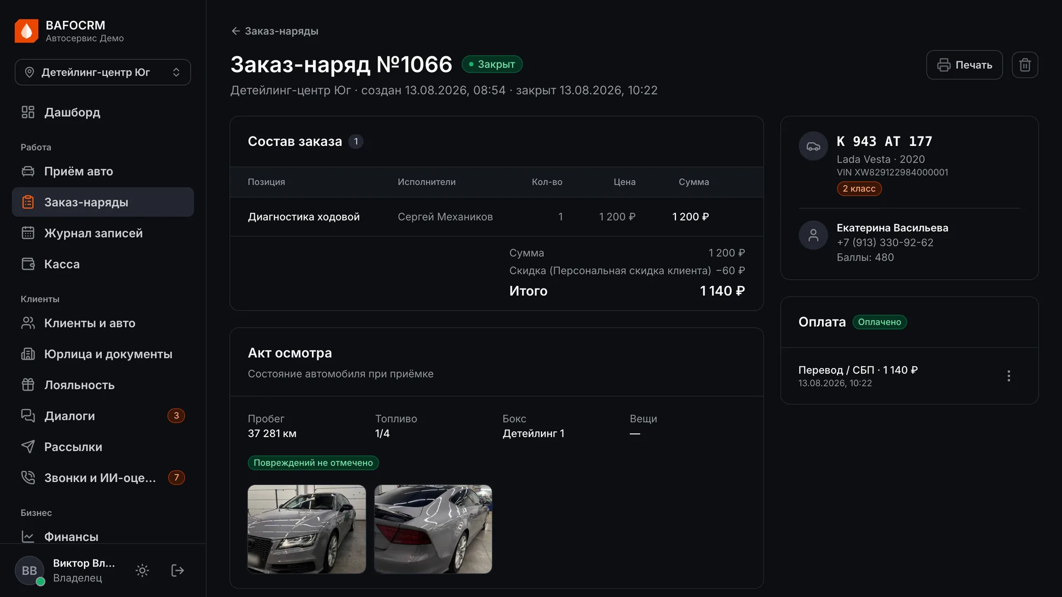Click the Итого amount 1 140 ₽
This screenshot has height=597, width=1062.
click(x=722, y=291)
